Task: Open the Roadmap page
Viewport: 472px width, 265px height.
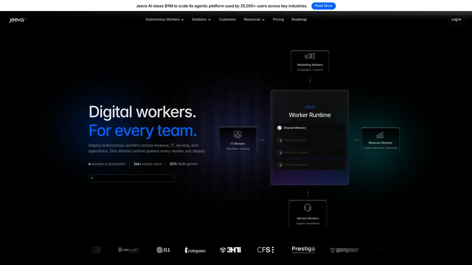Action: [x=299, y=20]
